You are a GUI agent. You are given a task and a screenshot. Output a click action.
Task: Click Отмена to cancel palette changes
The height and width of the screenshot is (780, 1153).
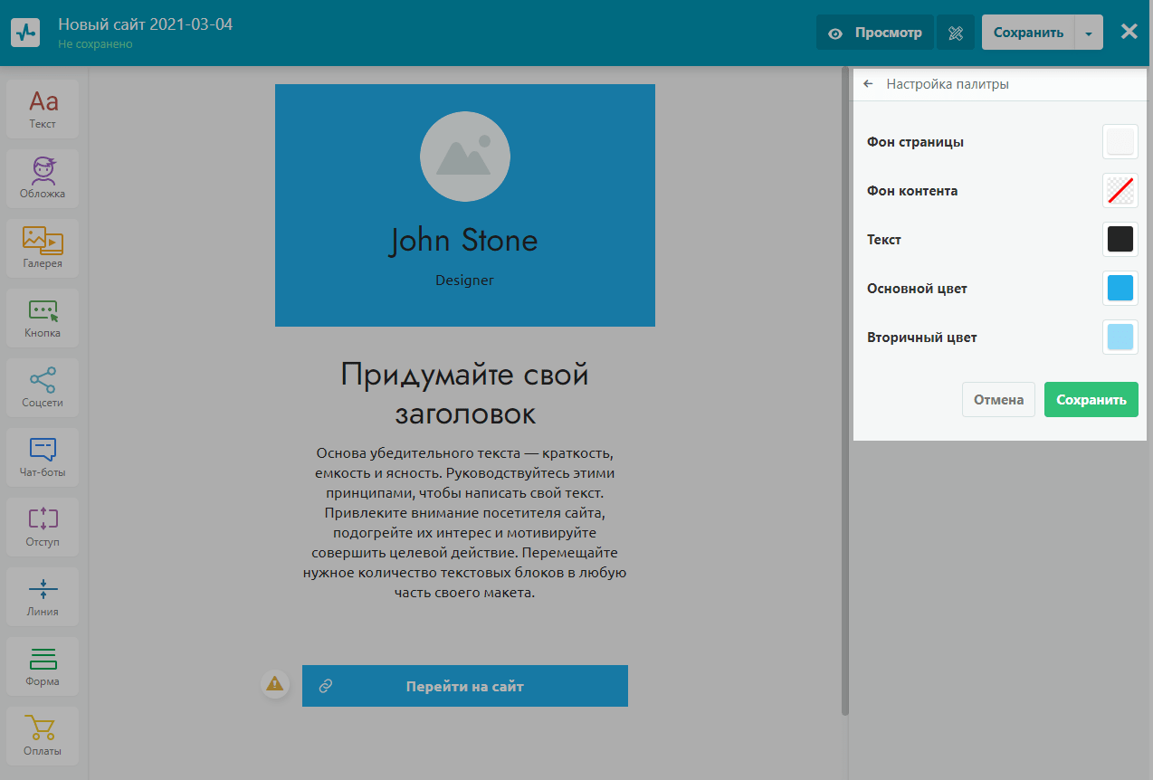(998, 399)
